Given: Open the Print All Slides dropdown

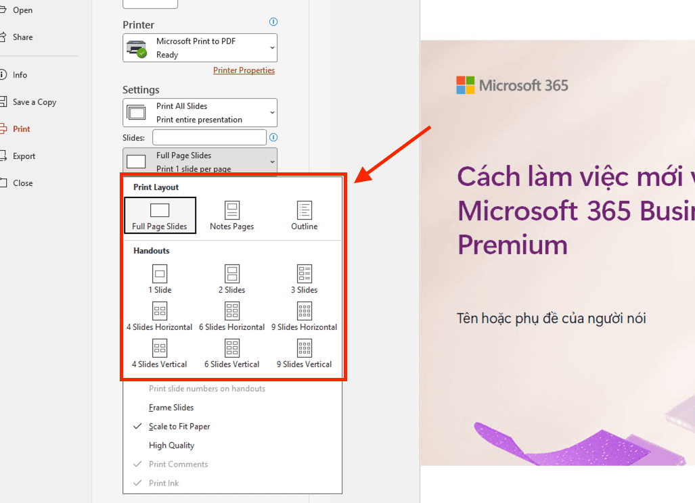Looking at the screenshot, I should pos(200,112).
